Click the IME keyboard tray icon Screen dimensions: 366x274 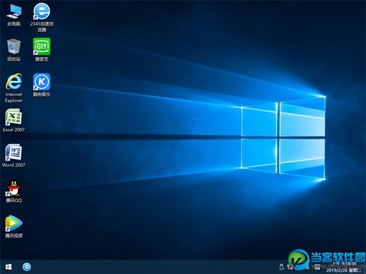pyautogui.click(x=317, y=267)
